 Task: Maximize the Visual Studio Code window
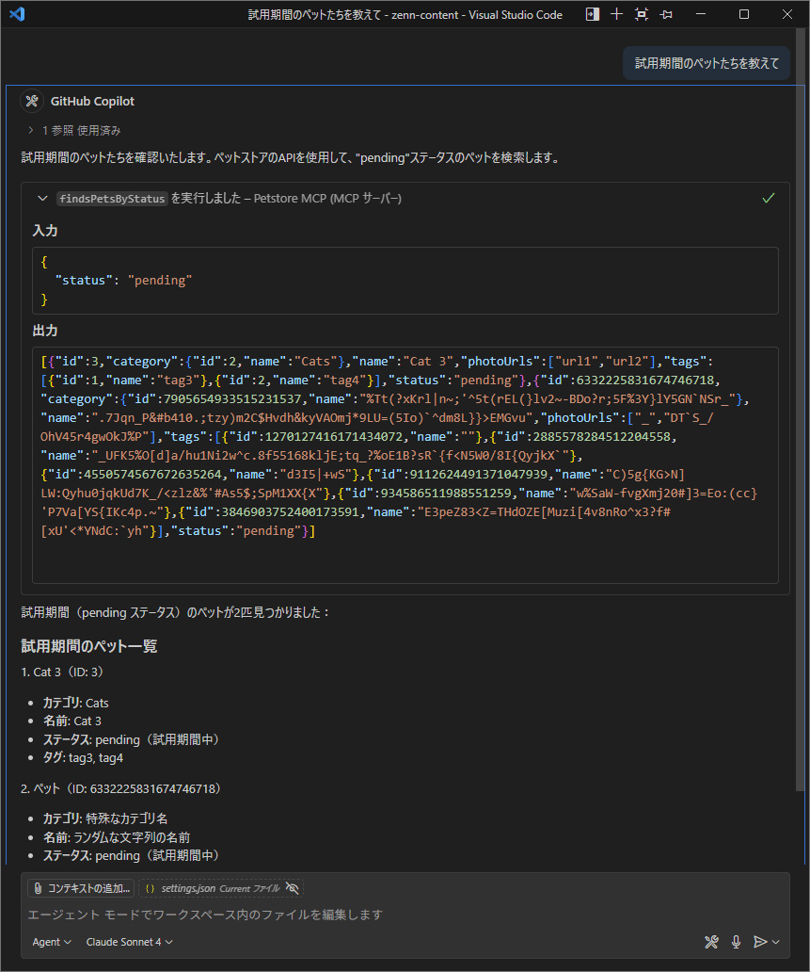tap(744, 13)
